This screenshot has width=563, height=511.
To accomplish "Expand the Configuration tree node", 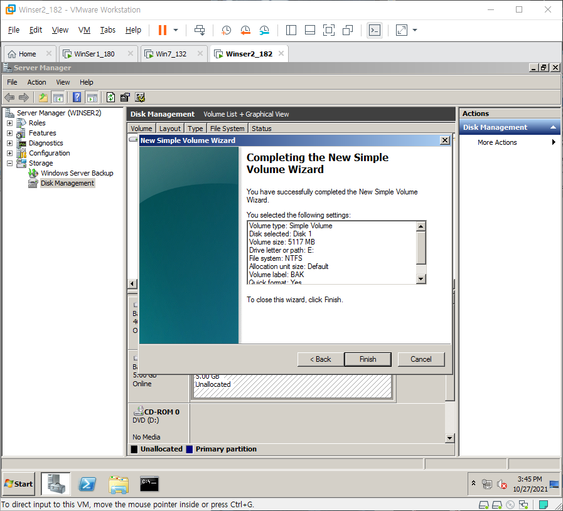I will pos(9,153).
